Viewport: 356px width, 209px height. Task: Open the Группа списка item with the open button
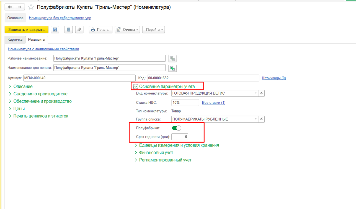(x=262, y=119)
